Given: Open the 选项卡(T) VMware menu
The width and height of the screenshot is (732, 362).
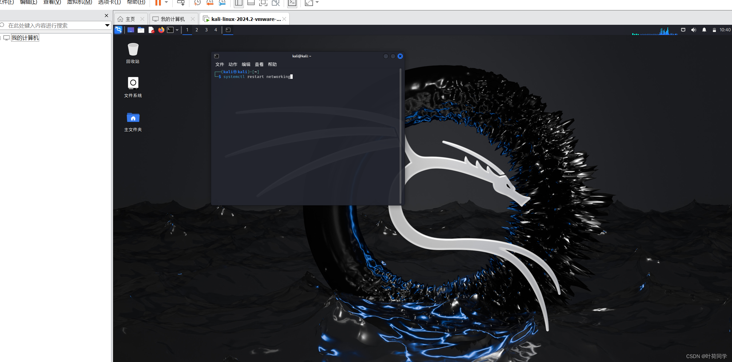Looking at the screenshot, I should coord(110,2).
